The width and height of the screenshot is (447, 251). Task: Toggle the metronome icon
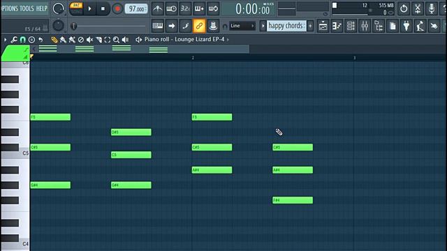[x=157, y=9]
